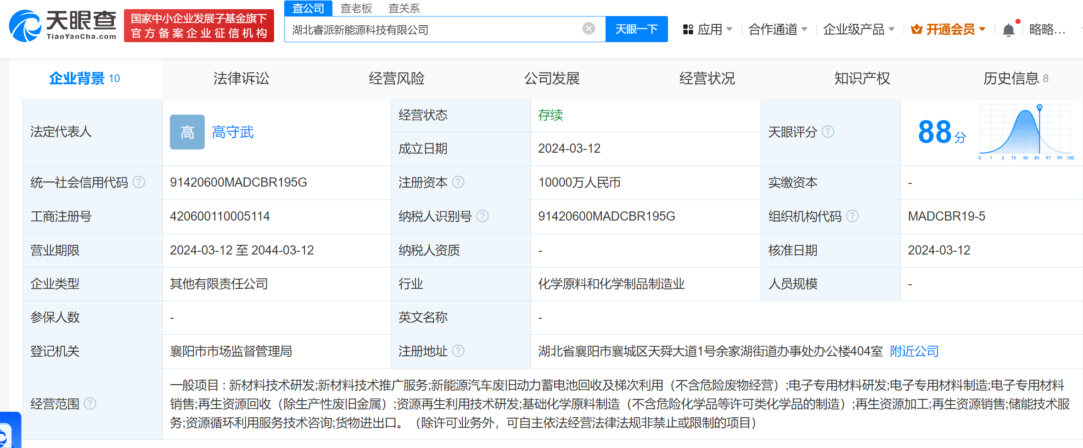Click the 附近公司 link
The width and height of the screenshot is (1083, 448).
914,351
